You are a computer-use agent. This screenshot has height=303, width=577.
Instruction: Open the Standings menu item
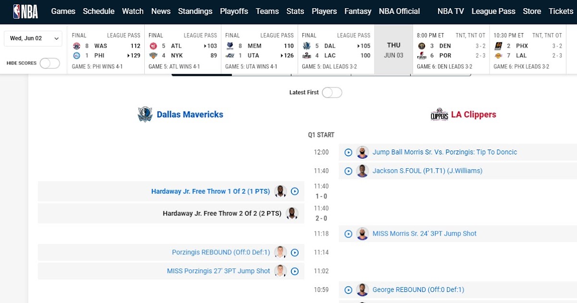[x=195, y=11]
